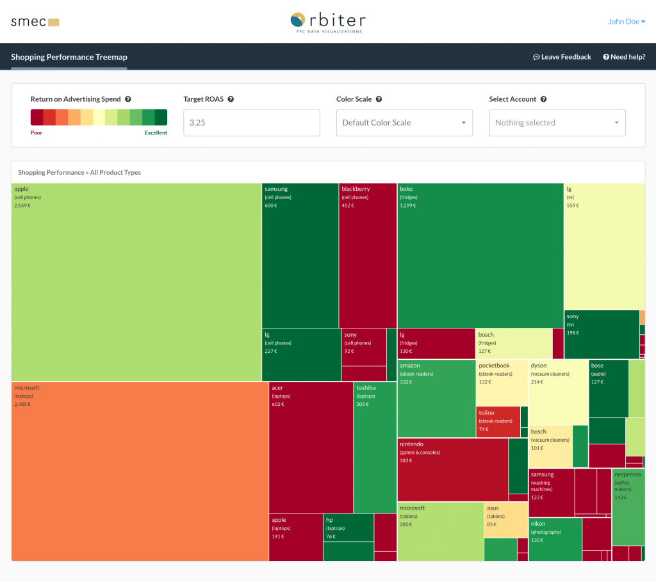
Task: Open the John Doe user menu
Action: pos(627,21)
